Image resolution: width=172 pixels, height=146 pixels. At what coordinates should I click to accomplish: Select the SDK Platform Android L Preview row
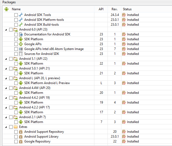click(x=47, y=83)
